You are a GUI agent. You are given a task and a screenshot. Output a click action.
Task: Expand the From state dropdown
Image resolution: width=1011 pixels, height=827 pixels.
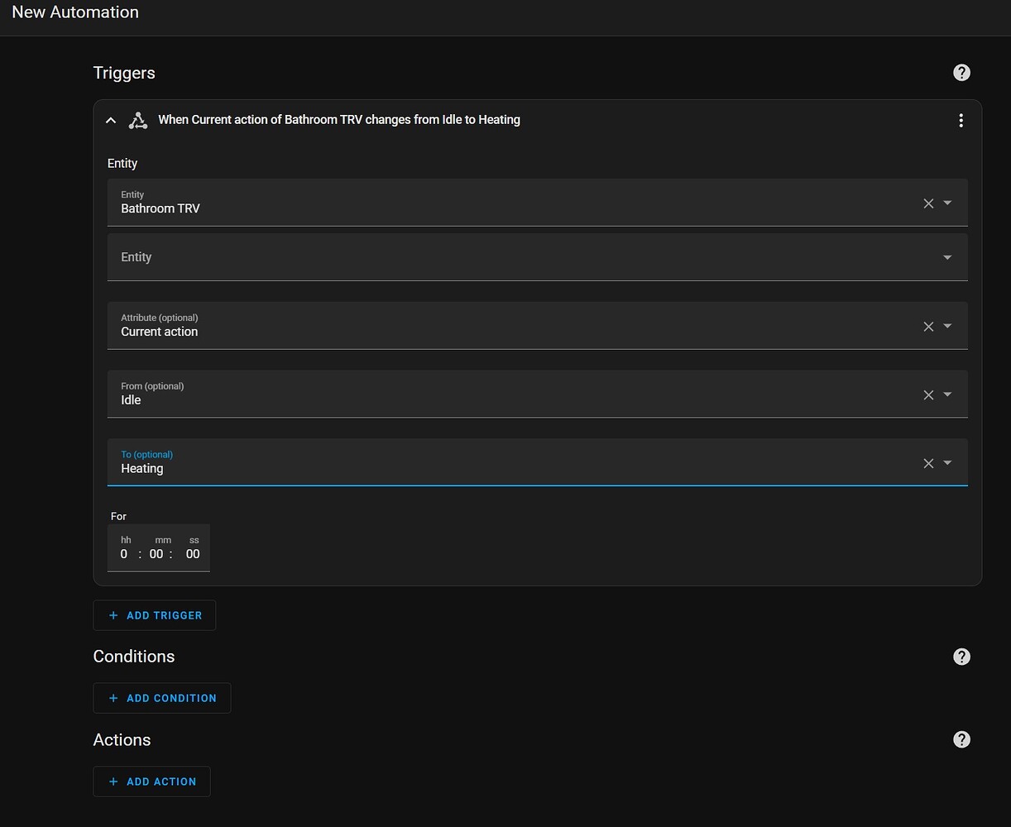point(946,394)
